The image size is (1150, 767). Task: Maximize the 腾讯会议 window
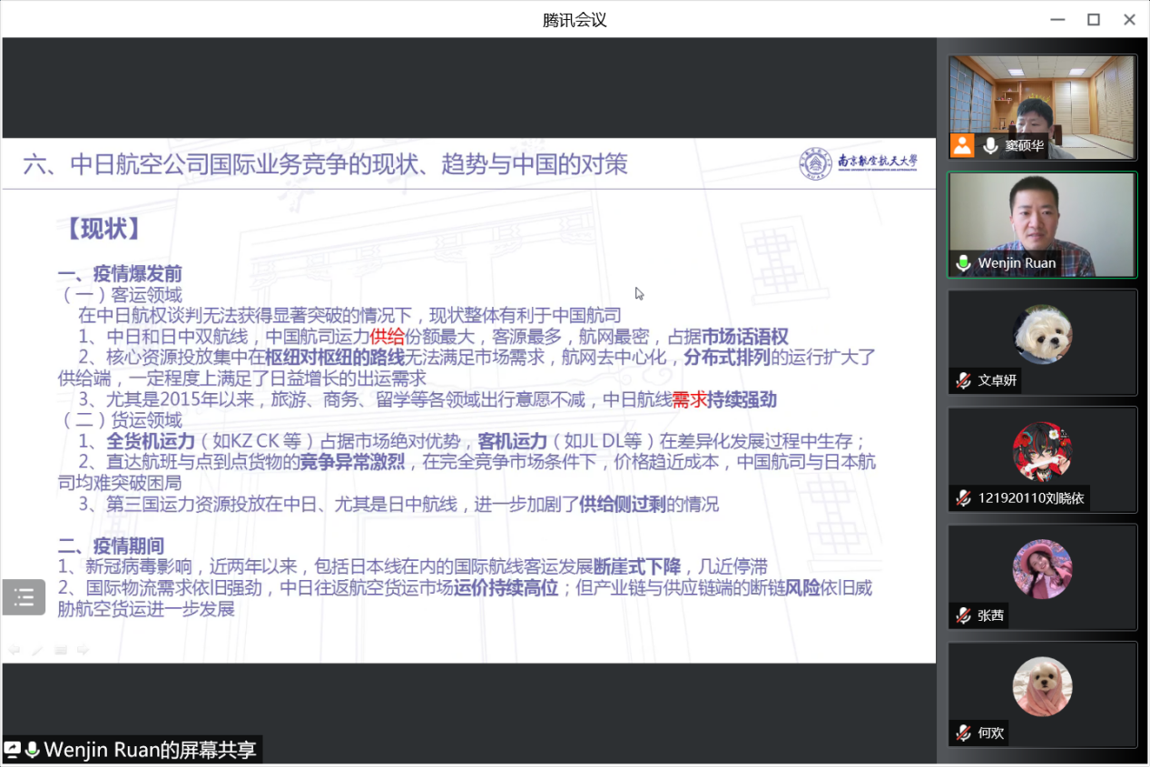(x=1094, y=19)
